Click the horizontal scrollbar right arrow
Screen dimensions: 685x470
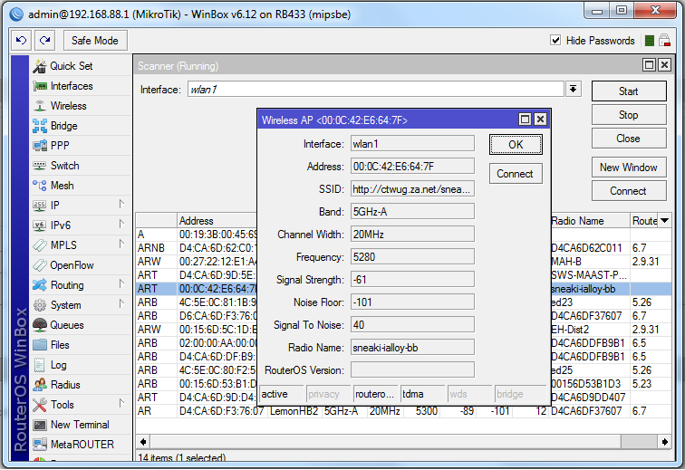tap(664, 442)
